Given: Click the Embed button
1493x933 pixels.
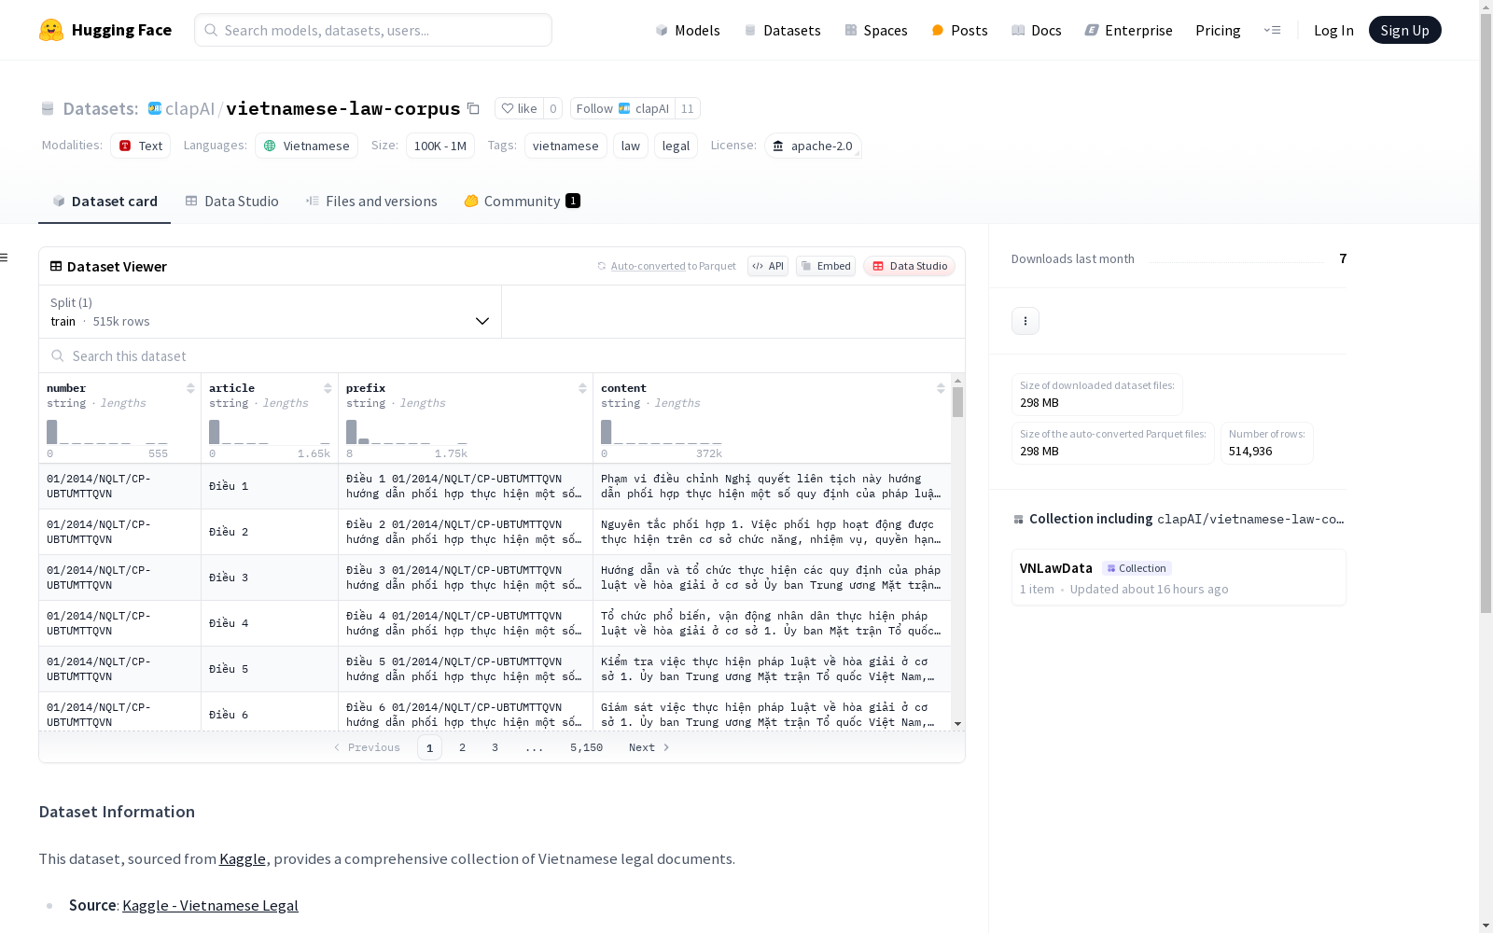Looking at the screenshot, I should [x=826, y=266].
